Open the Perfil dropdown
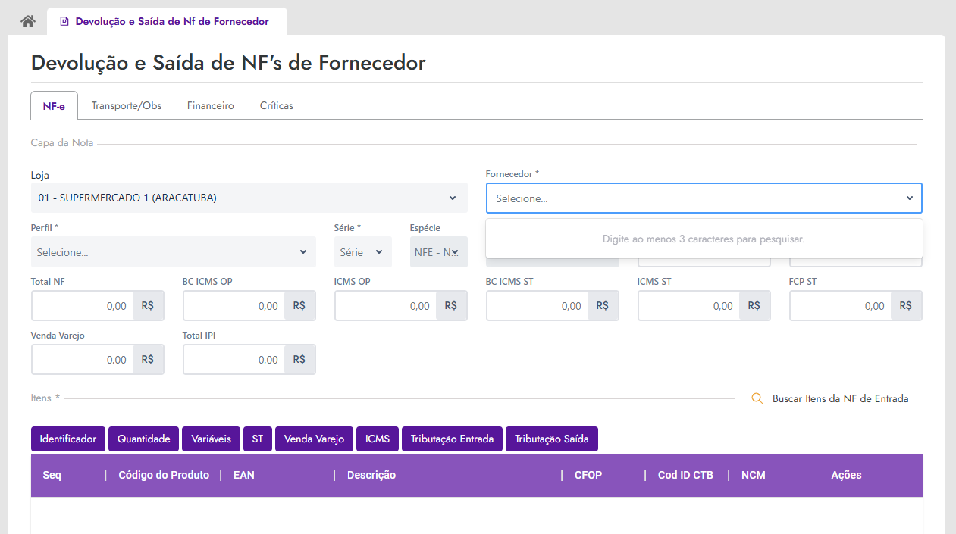956x534 pixels. 173,252
